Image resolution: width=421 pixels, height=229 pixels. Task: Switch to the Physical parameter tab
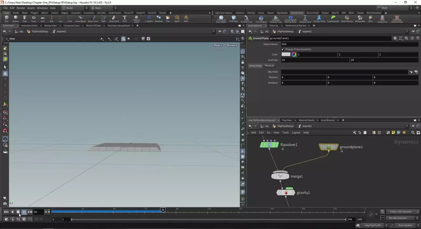[269, 66]
